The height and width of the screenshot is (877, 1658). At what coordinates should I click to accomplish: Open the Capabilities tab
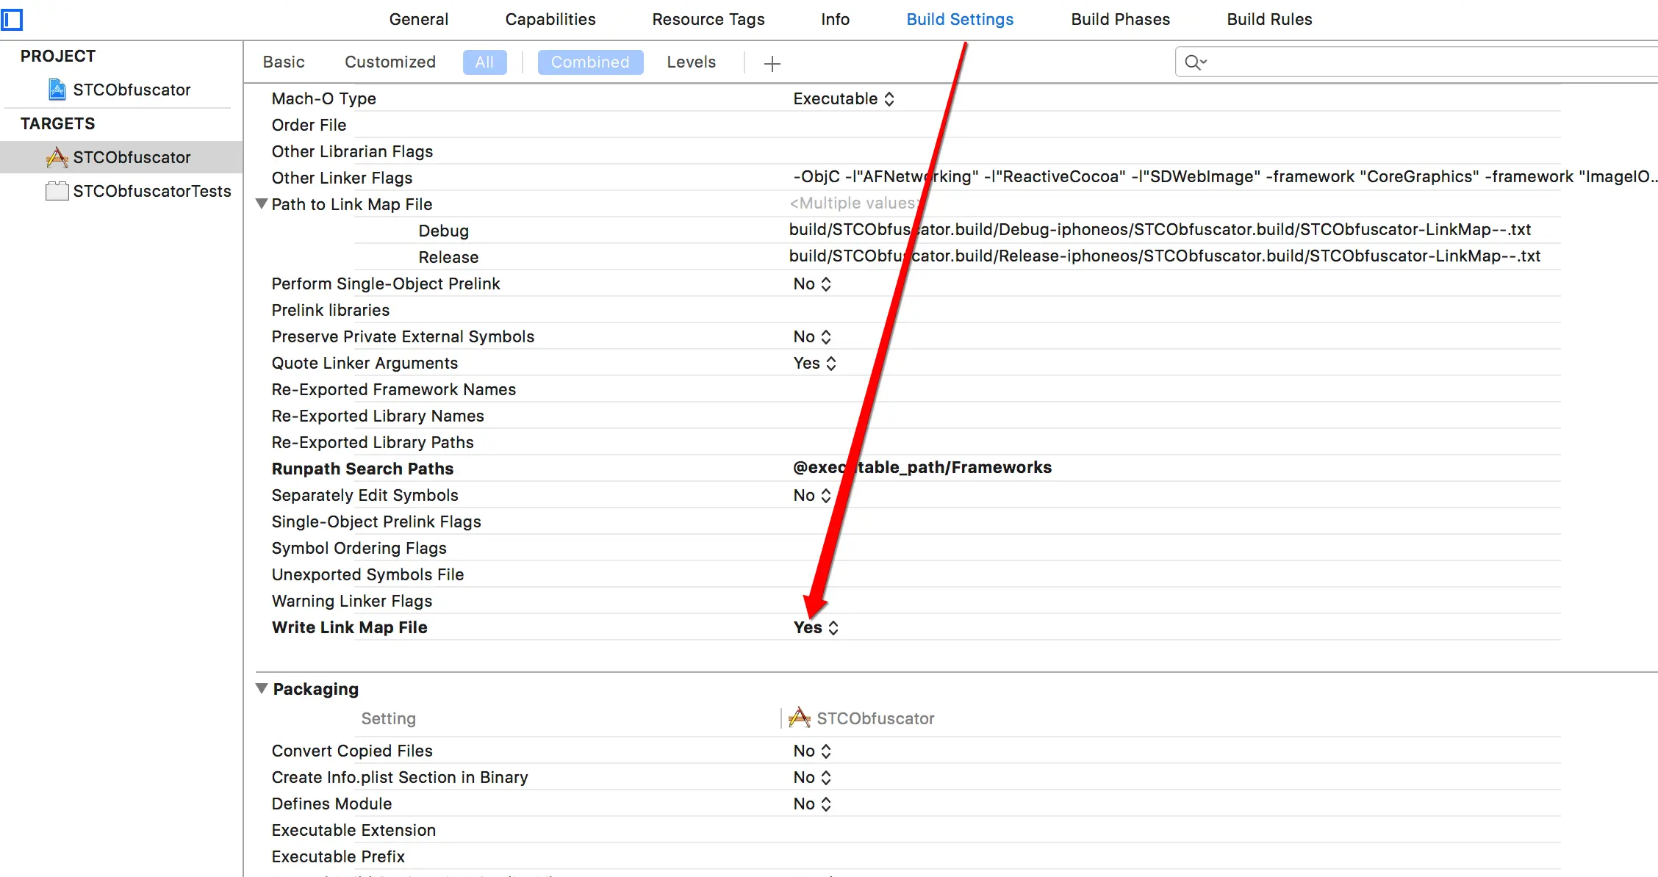click(x=550, y=19)
